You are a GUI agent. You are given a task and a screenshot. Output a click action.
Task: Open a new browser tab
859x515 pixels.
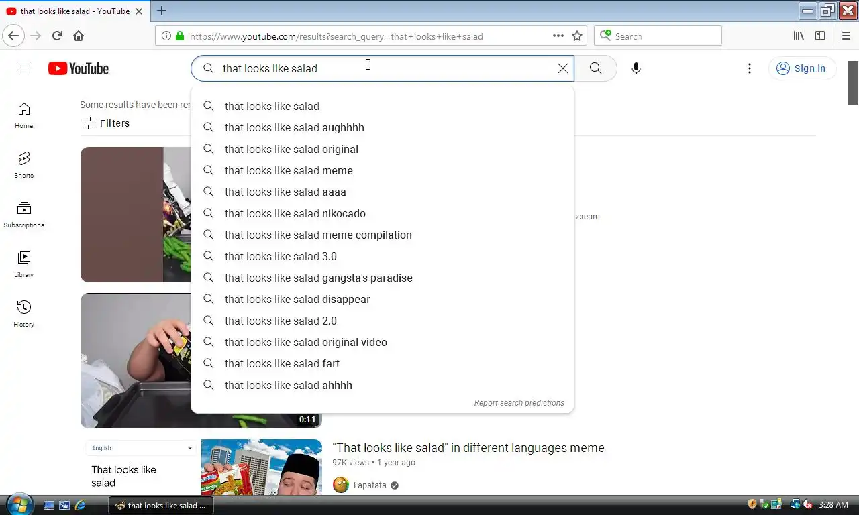(x=162, y=11)
